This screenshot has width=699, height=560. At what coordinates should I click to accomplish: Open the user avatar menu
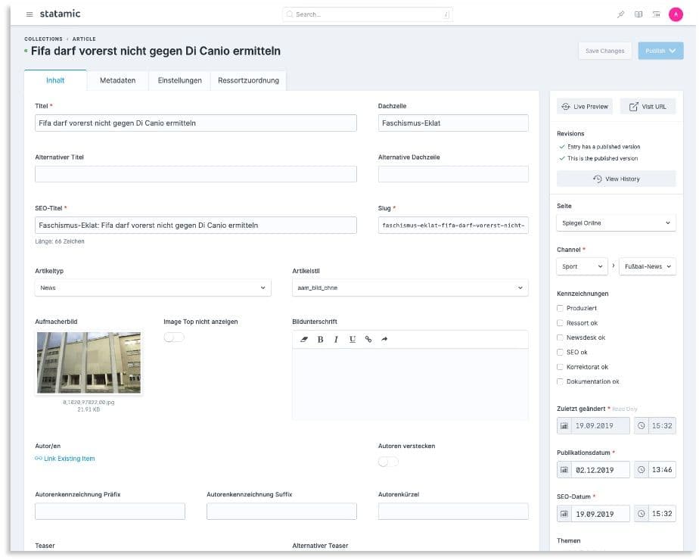676,14
